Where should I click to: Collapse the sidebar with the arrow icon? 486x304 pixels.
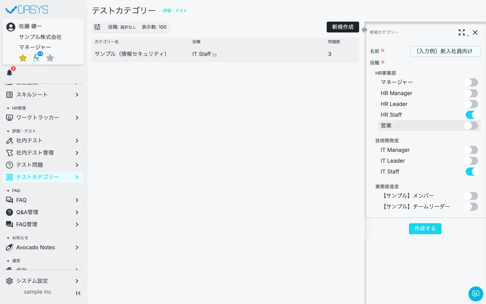[78, 293]
